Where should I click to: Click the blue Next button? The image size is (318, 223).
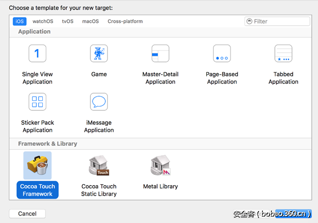click(x=294, y=214)
